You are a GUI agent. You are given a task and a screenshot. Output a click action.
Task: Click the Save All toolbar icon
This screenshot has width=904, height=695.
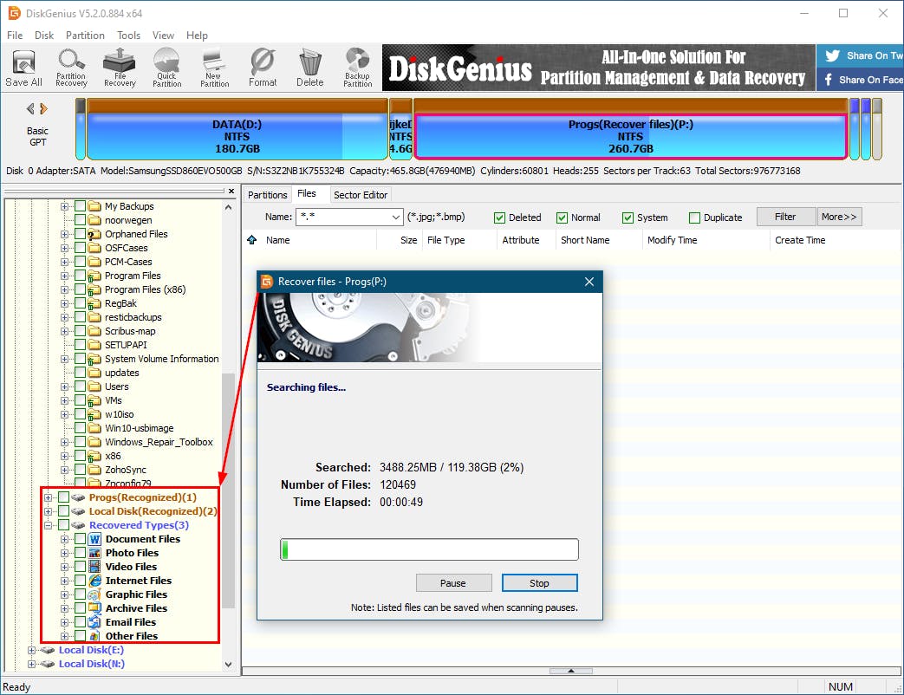click(23, 68)
